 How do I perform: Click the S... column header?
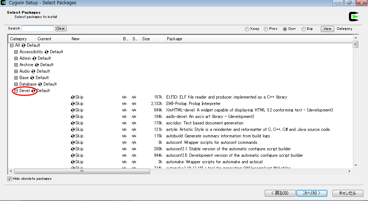(x=135, y=39)
